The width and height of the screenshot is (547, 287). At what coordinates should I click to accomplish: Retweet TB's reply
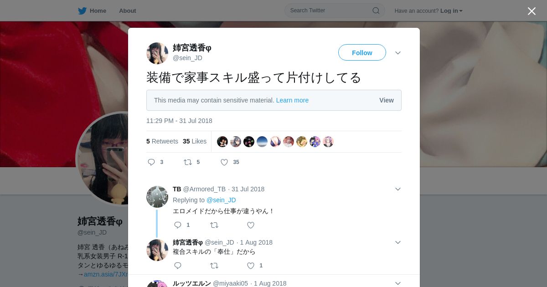click(x=214, y=225)
